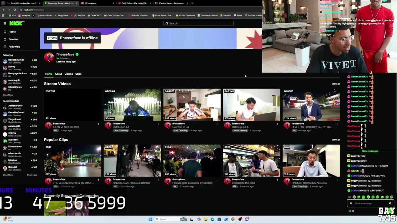This screenshot has width=397, height=223.
Task: Open the Kick sidebar hamburger menu
Action: (x=5, y=24)
